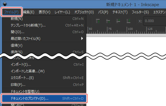Image resolution: width=166 pixels, height=106 pixels.
Task: Choose 新規(N) to create new document
Action: coord(44,19)
